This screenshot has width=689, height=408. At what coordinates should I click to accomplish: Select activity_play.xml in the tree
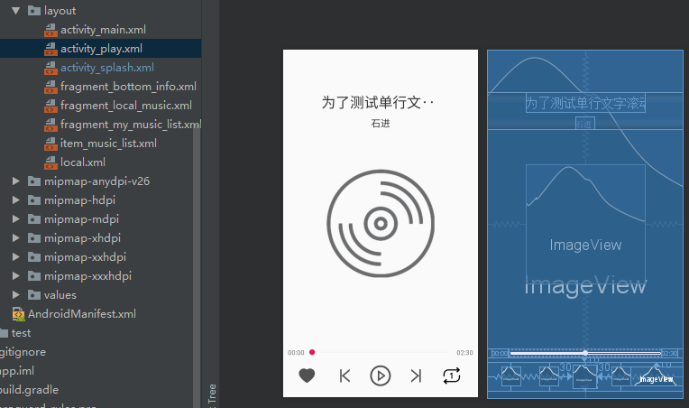[101, 49]
